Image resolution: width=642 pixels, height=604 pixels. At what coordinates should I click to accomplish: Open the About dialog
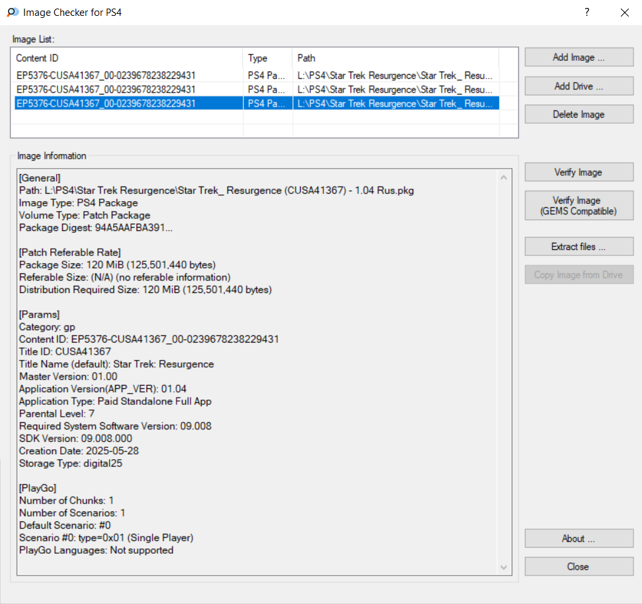tap(579, 539)
